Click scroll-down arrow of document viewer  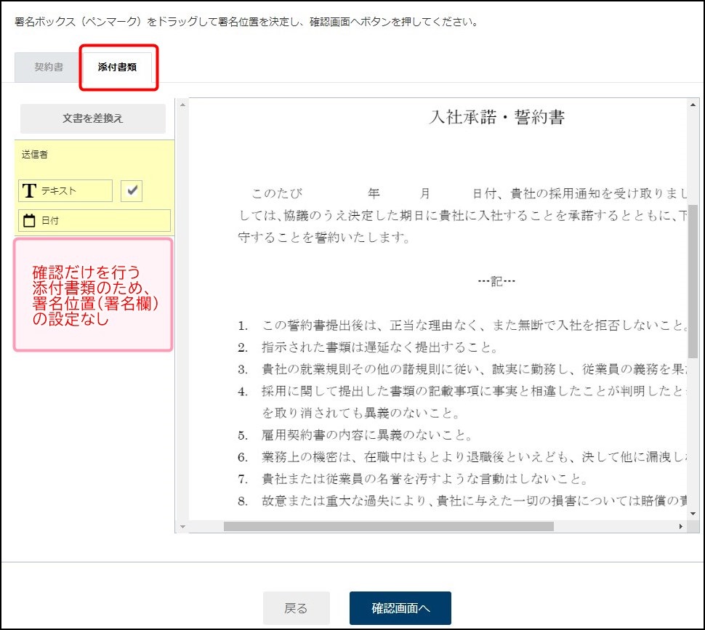tap(693, 514)
